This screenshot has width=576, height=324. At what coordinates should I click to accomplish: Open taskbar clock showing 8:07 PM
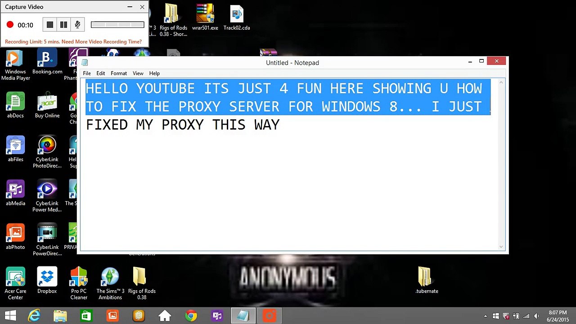(558, 316)
